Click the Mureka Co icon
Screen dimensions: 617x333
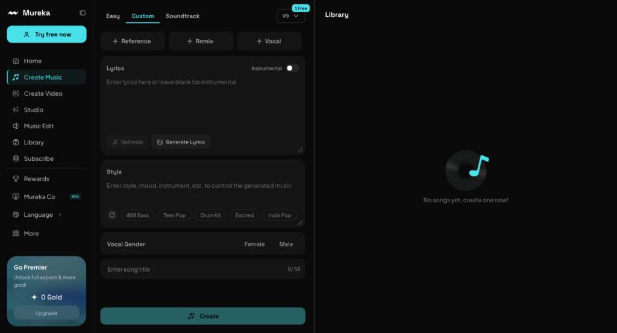16,196
